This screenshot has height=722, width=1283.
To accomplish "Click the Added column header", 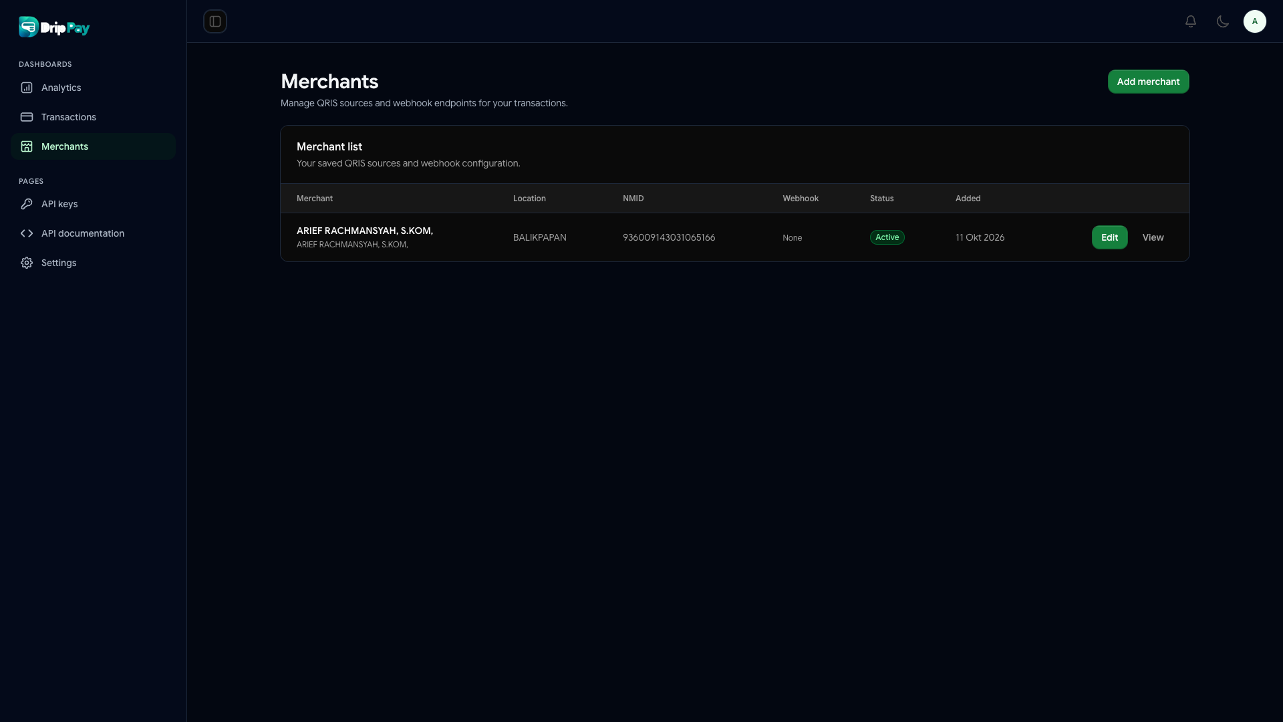I will click(968, 199).
